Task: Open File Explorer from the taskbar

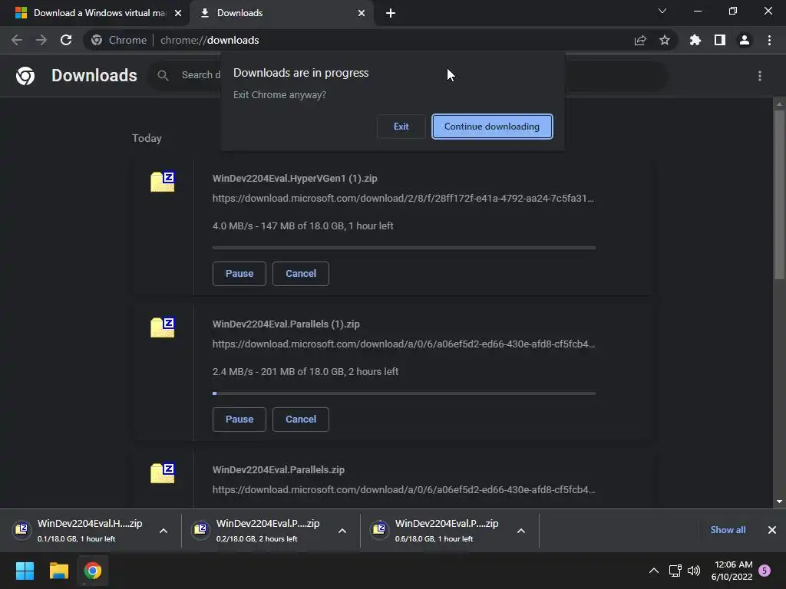Action: click(x=58, y=571)
